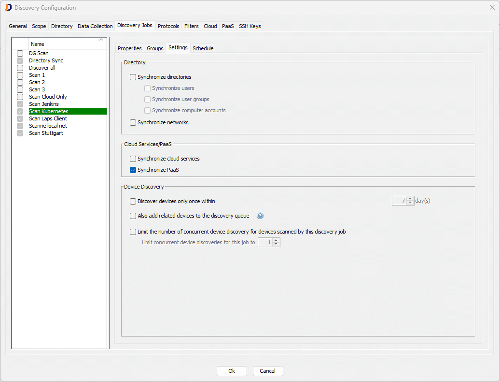Toggle Synchronize cloud services checkbox
The width and height of the screenshot is (500, 382).
click(133, 159)
